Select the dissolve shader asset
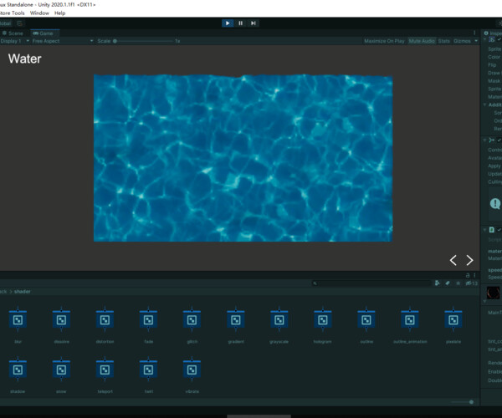Screen dimensions: 502x418 pyautogui.click(x=61, y=325)
